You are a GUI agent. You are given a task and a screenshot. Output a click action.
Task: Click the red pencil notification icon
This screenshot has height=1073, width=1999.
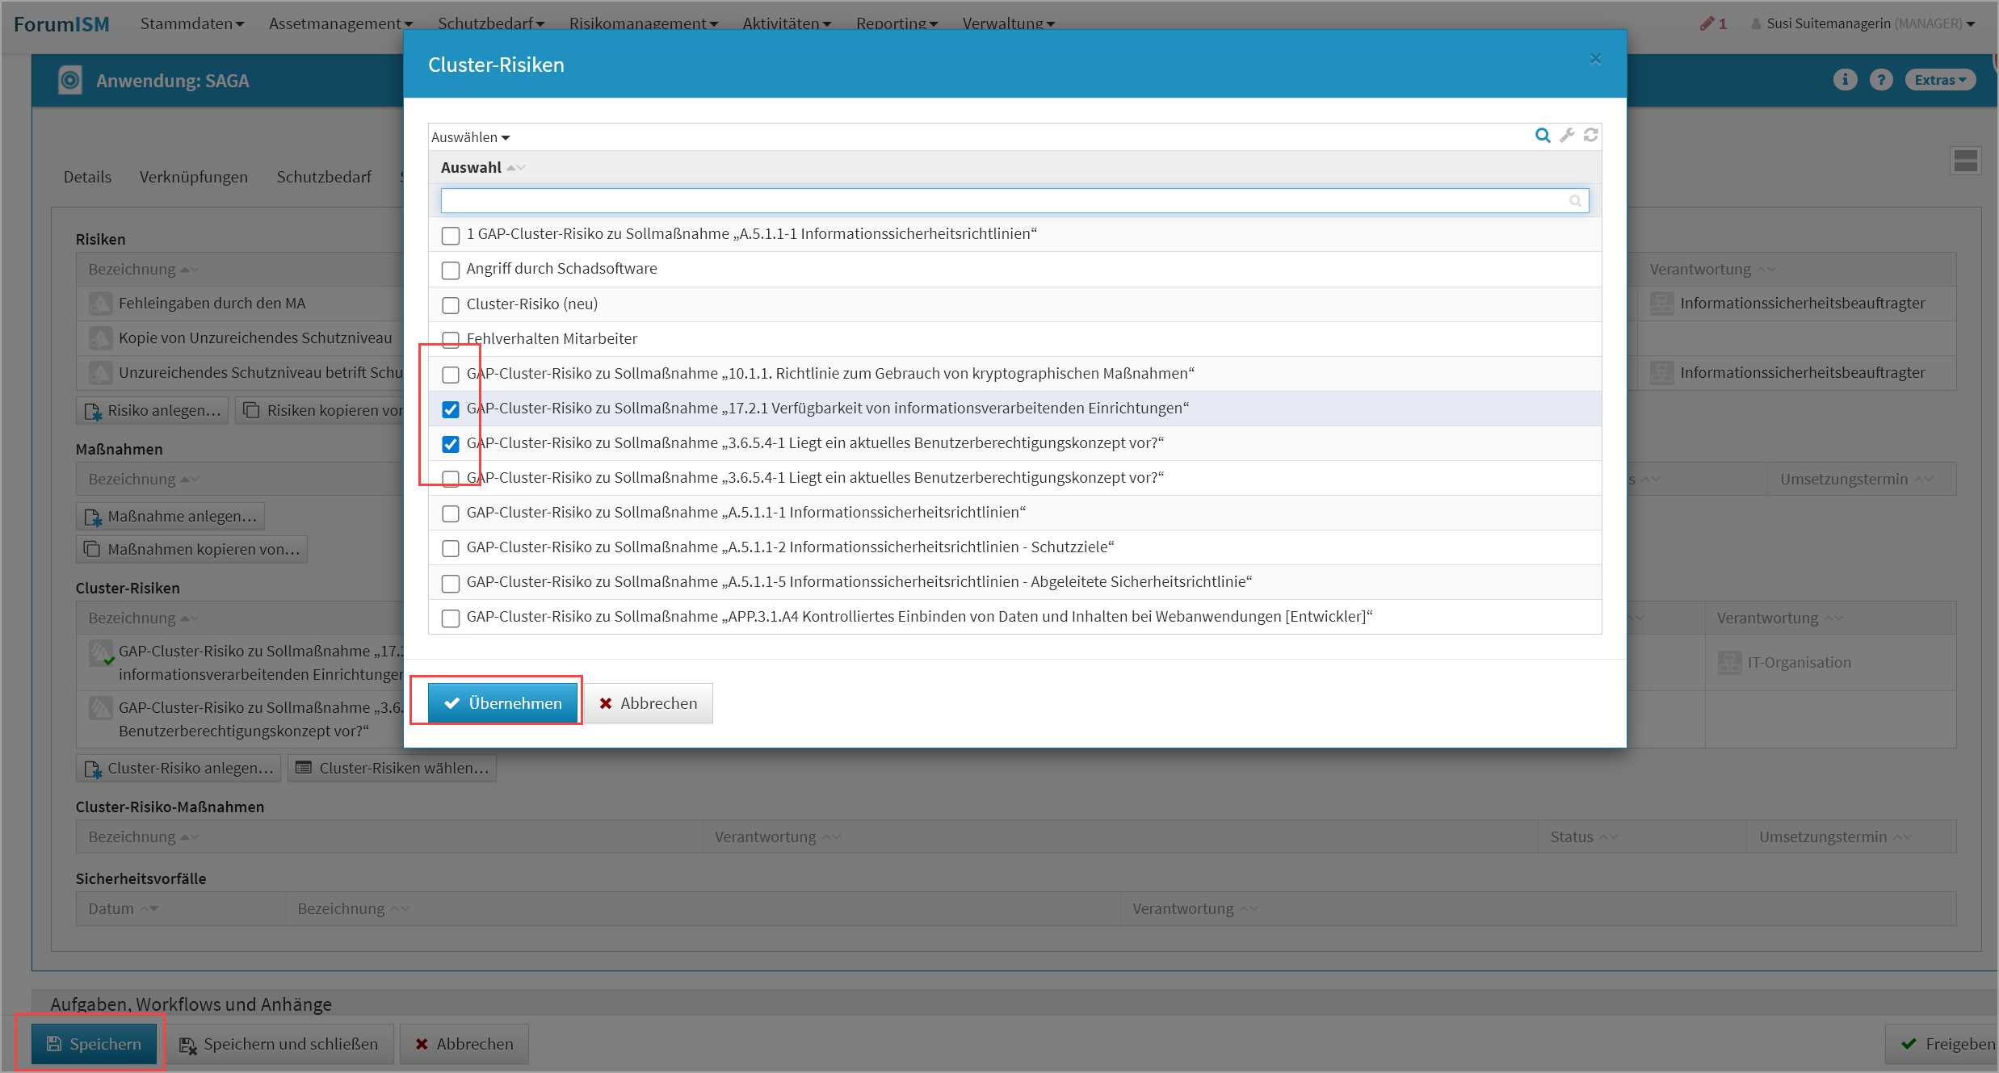(1707, 23)
